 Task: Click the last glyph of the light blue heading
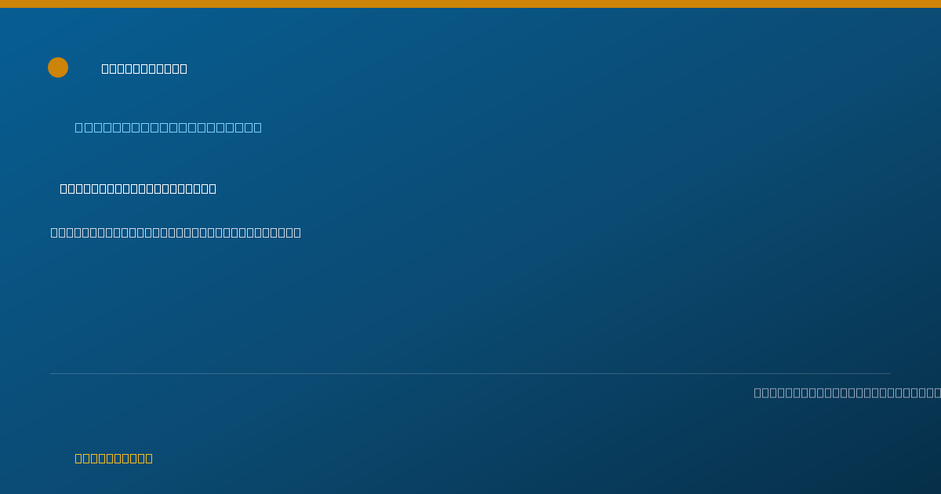257,127
